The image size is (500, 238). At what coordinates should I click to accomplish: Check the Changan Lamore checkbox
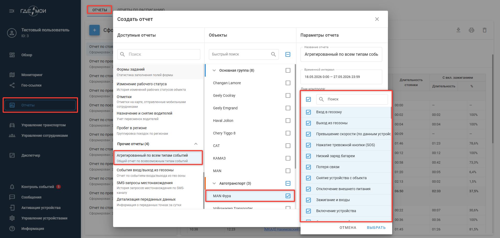coord(288,83)
